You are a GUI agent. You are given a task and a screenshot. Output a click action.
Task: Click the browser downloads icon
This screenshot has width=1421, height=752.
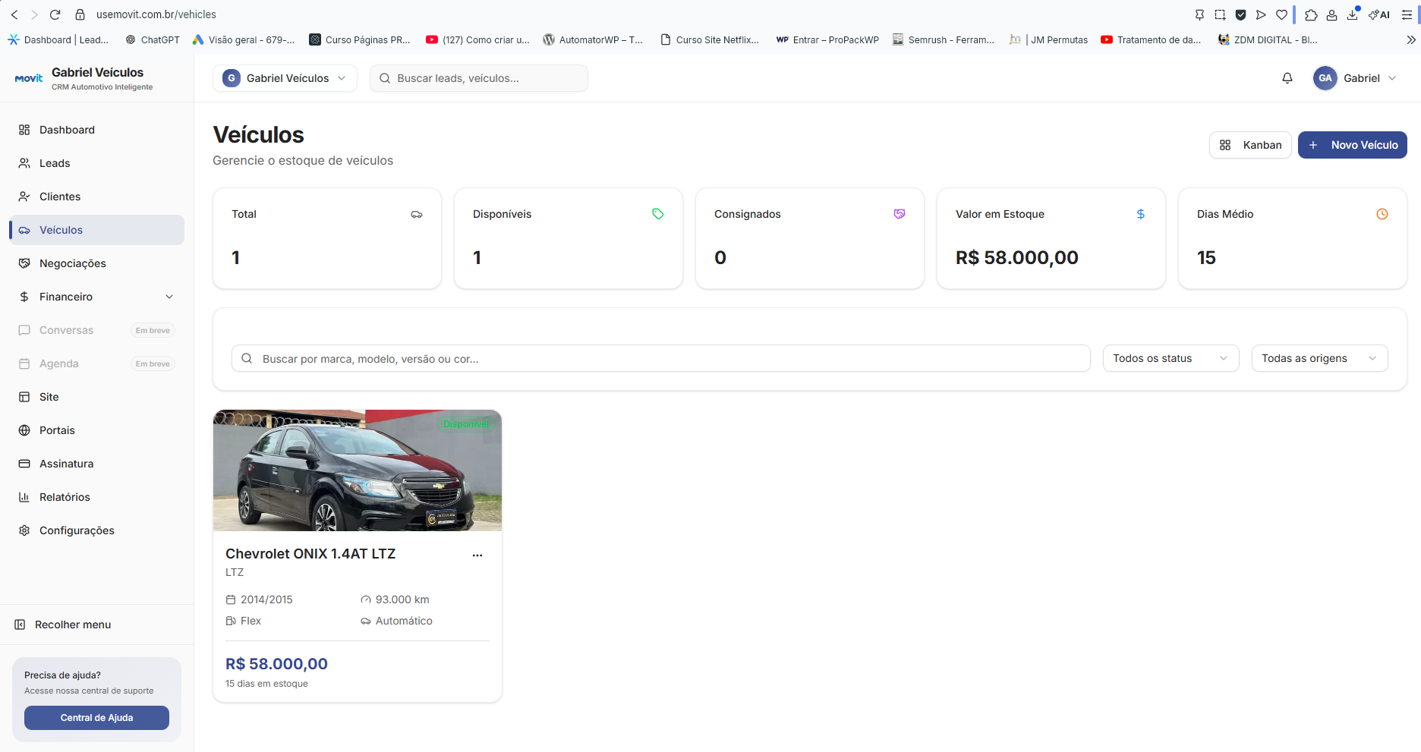pos(1352,14)
